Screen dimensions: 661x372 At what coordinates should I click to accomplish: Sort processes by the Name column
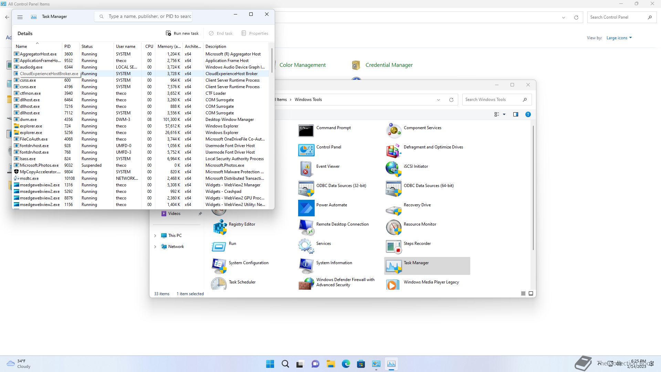[37, 46]
